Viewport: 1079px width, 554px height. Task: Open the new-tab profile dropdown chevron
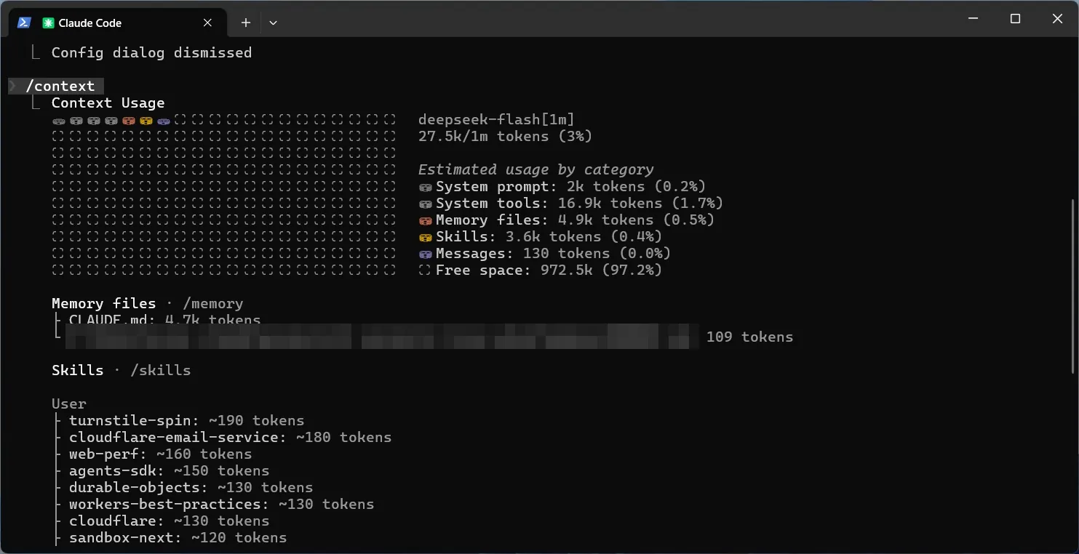click(273, 23)
